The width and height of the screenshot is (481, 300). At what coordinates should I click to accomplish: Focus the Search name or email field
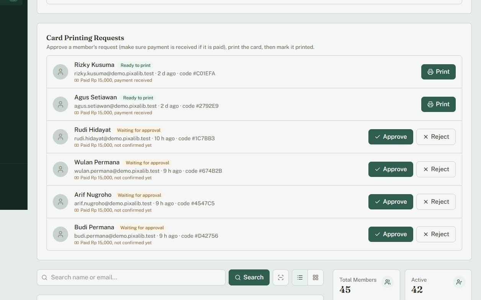pos(131,277)
